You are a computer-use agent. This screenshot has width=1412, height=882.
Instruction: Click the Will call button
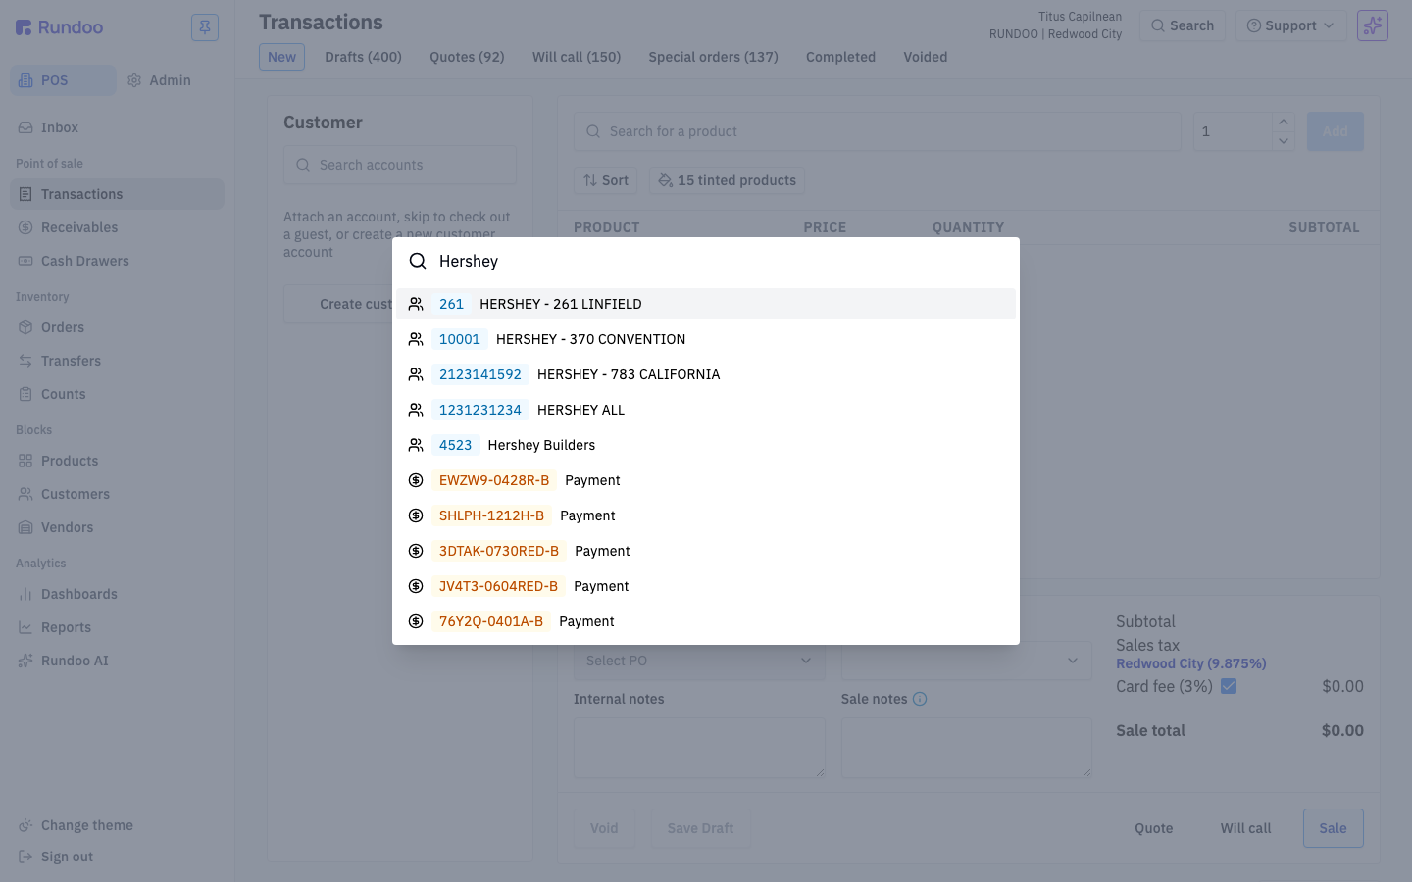[1245, 828]
